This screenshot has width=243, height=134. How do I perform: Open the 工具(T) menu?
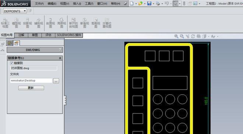[x=89, y=3]
